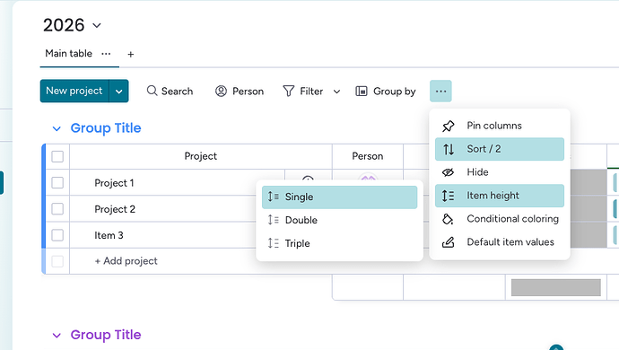
Task: Click the New project button
Action: click(x=74, y=91)
